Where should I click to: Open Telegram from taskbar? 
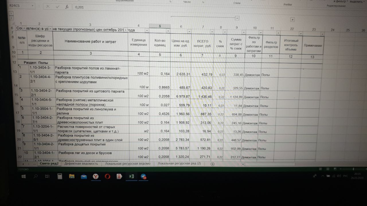pos(143,177)
